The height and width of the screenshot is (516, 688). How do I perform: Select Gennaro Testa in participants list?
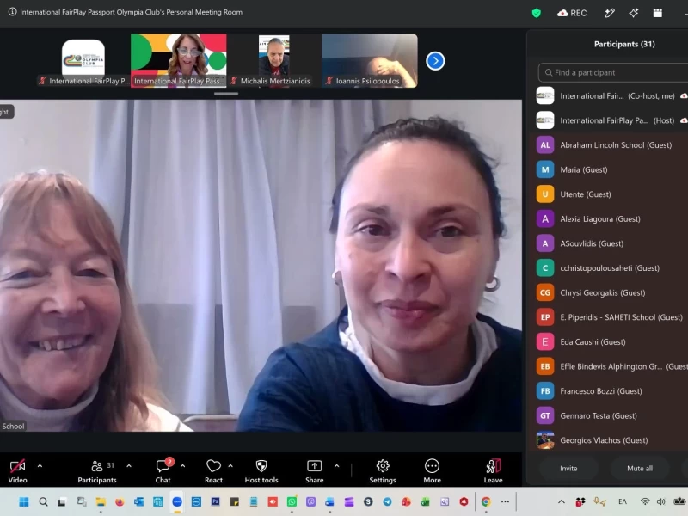click(x=610, y=415)
